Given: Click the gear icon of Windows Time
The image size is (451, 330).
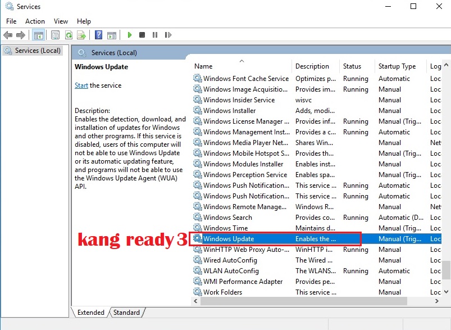Looking at the screenshot, I should [197, 228].
